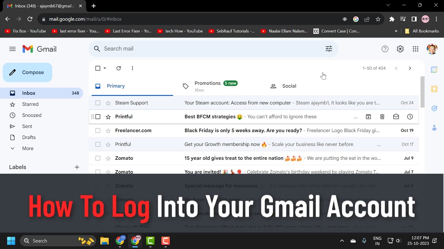Switch to the Primary tab
The height and width of the screenshot is (249, 444).
click(133, 86)
